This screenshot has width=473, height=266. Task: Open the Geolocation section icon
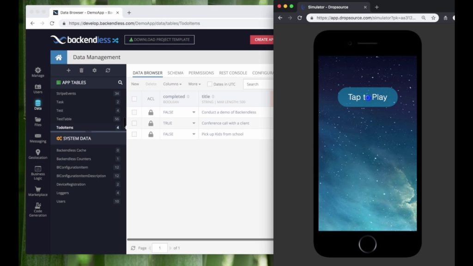click(38, 154)
